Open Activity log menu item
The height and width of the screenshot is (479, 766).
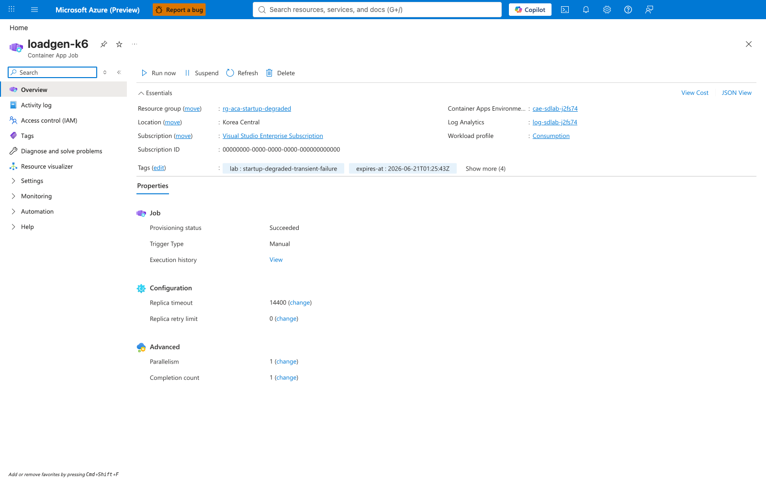coord(64,105)
